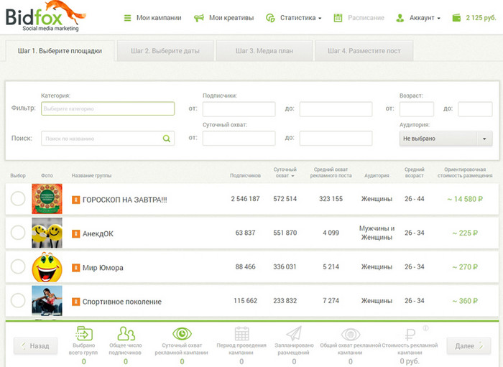Open the Аудитория dropdown
The width and height of the screenshot is (503, 367).
tap(446, 139)
